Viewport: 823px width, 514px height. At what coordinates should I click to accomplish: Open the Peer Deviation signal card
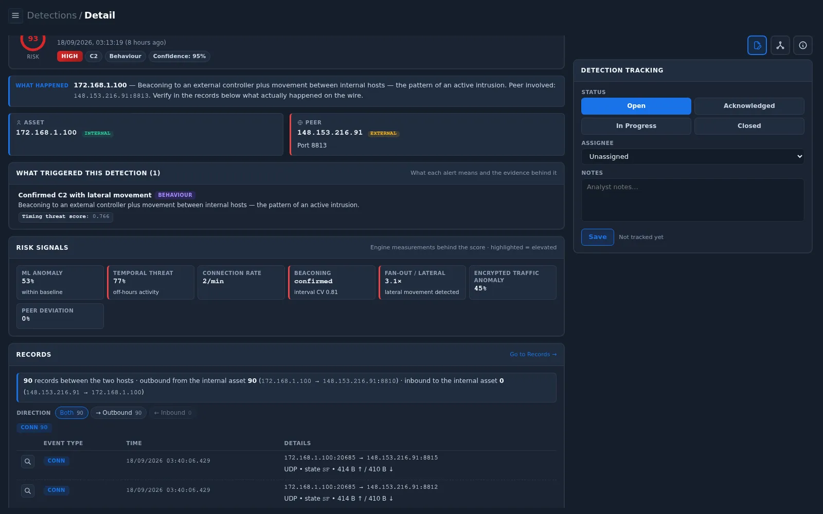tap(60, 316)
